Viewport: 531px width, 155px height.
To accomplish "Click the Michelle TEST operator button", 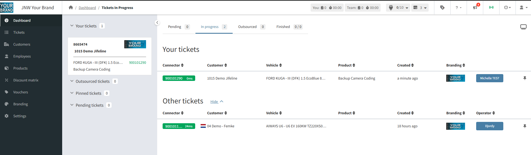I will click(489, 78).
